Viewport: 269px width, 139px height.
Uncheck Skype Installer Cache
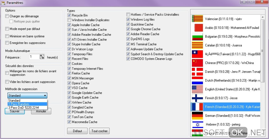pos(69,44)
